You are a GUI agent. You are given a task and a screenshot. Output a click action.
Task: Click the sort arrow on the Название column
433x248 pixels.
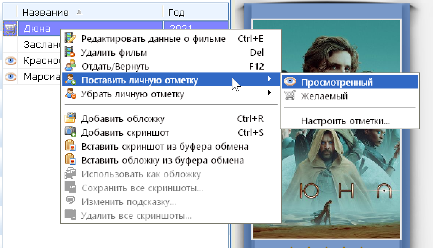[79, 12]
